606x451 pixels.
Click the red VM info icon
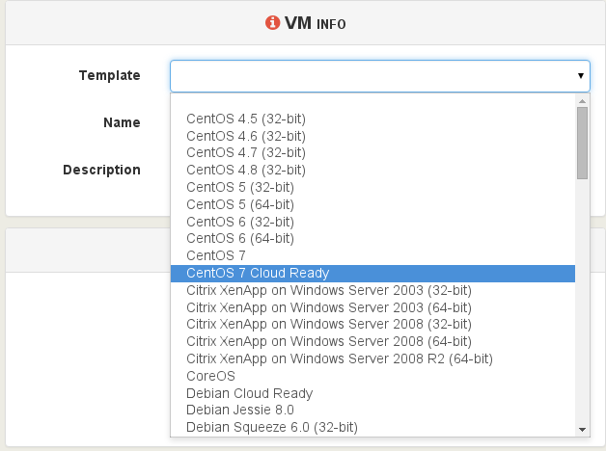click(x=272, y=23)
